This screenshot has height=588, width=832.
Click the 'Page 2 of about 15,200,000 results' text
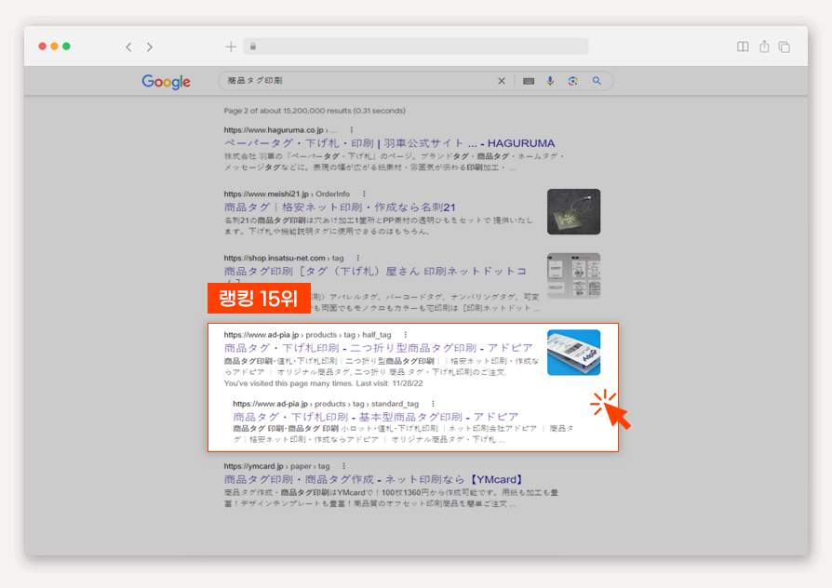pos(315,111)
